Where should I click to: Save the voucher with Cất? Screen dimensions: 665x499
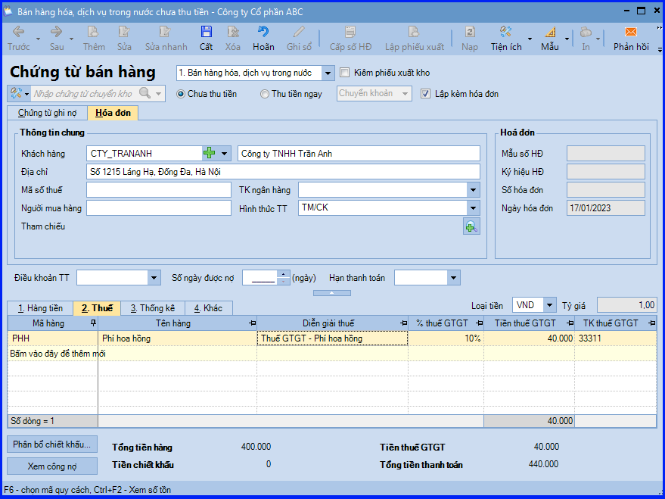coord(206,39)
